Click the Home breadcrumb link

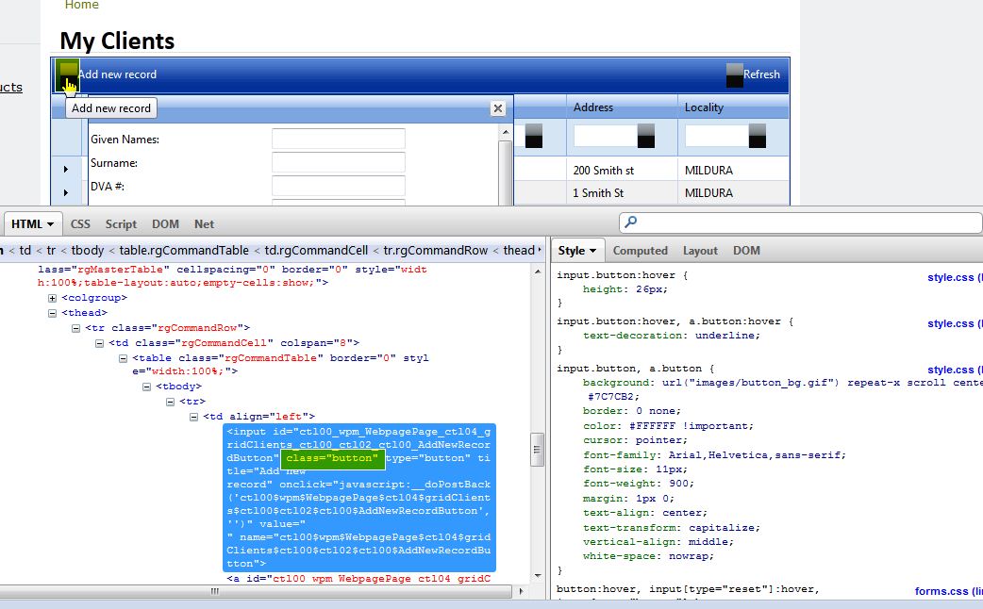point(81,6)
